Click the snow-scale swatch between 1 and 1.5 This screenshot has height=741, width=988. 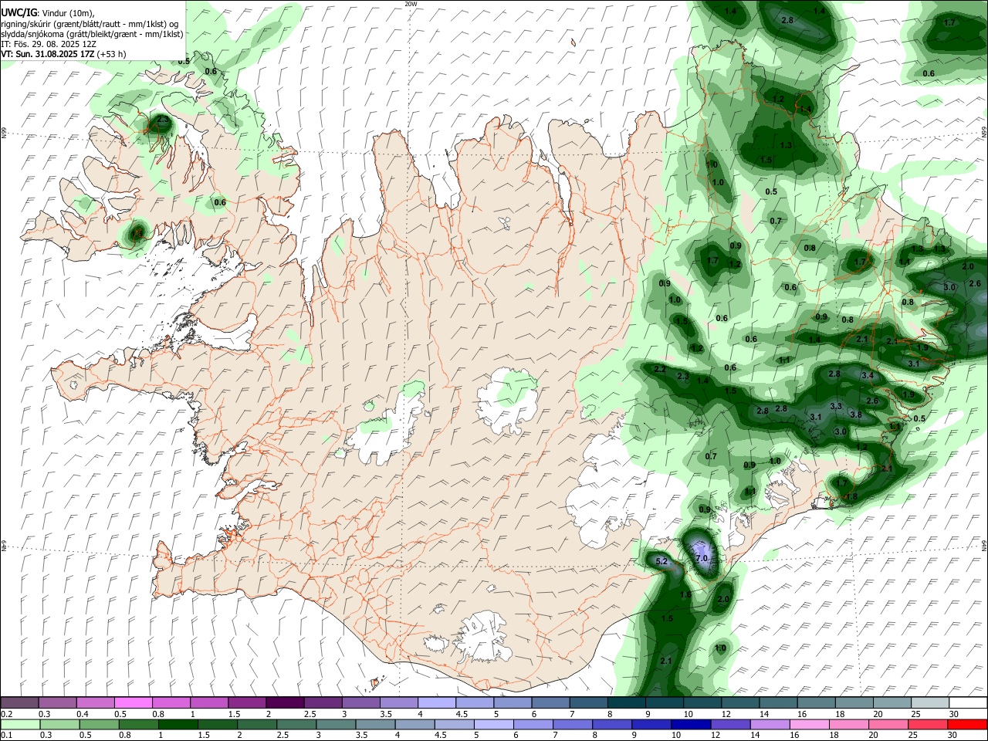coord(209,703)
